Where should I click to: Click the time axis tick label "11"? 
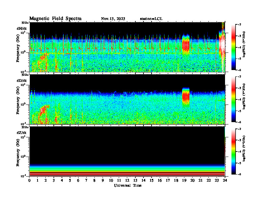click(119, 181)
